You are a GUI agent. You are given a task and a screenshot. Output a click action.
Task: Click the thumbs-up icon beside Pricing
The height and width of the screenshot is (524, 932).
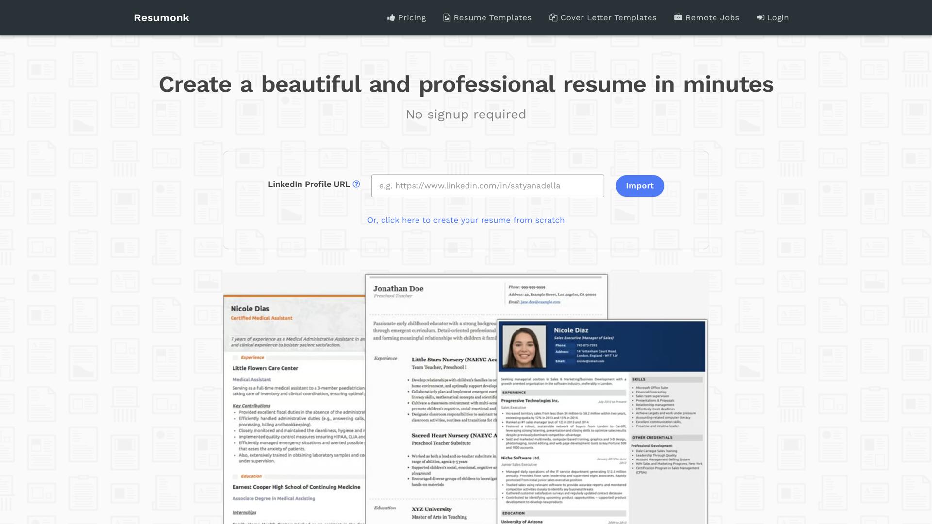(391, 17)
